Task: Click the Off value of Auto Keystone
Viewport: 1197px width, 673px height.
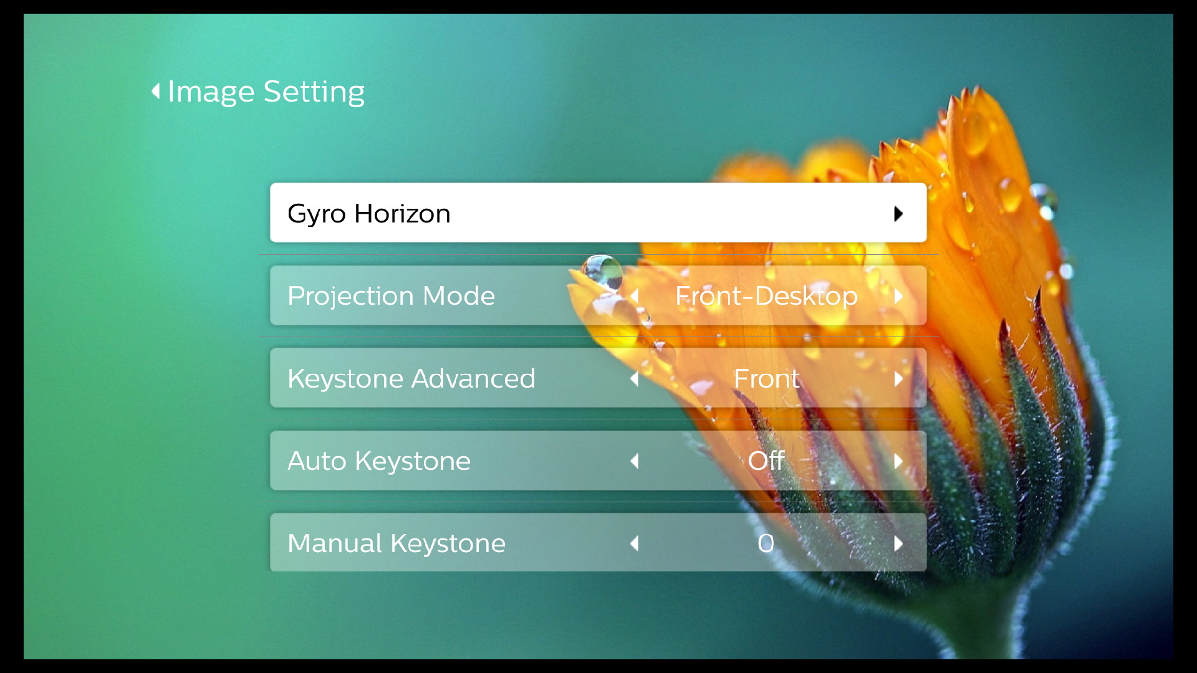Action: (766, 461)
